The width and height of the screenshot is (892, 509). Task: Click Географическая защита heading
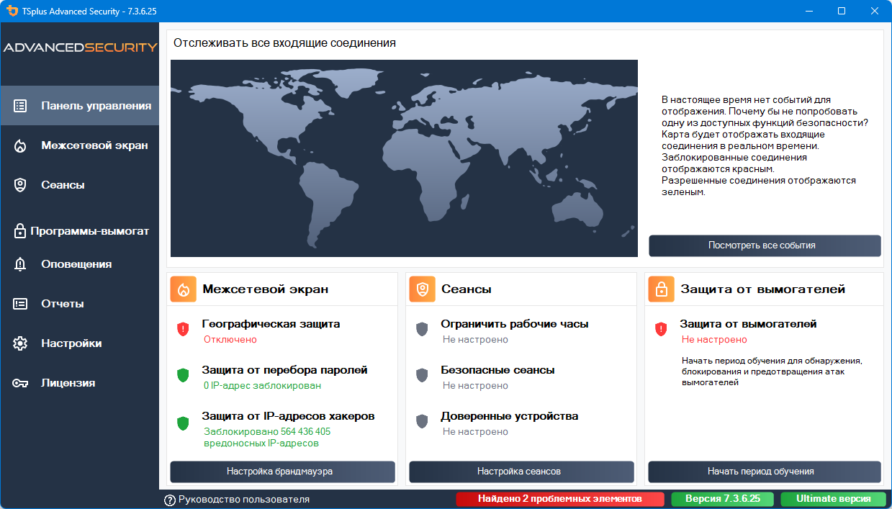pos(271,324)
